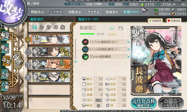Image resolution: width=187 pixels, height=112 pixels.
Task: Open the 編成 fleet organization icon
Action: pos(5,36)
